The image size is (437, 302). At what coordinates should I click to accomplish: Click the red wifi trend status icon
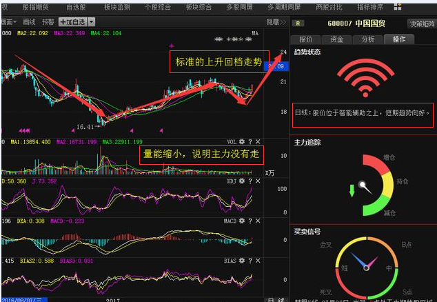point(365,78)
